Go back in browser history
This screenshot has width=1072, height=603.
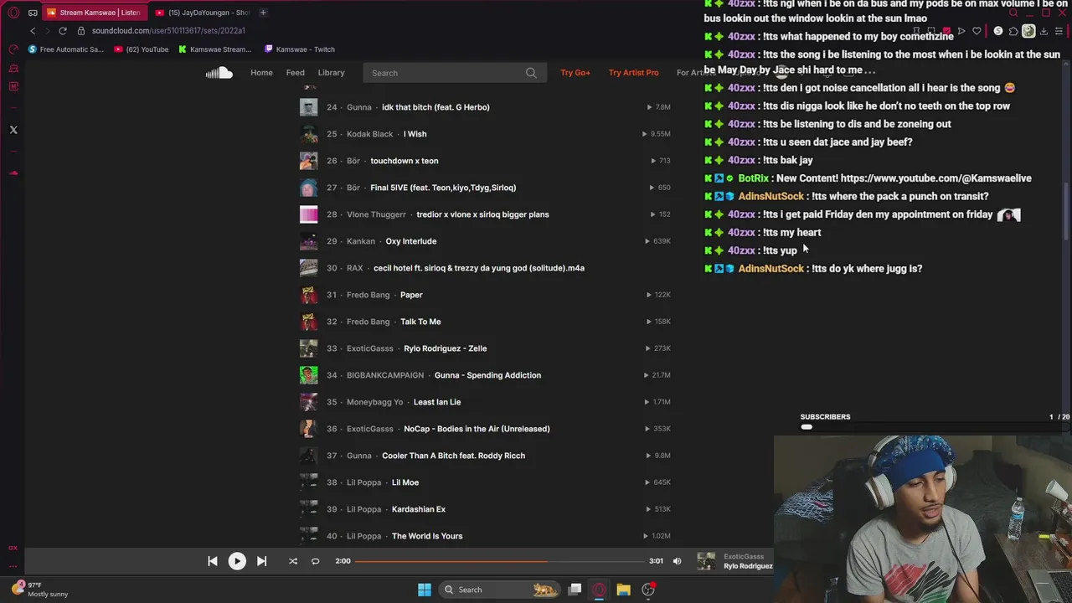[33, 31]
